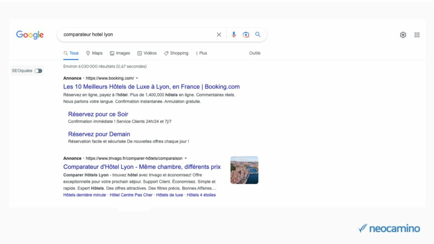Open the Google logo homepage link
Image resolution: width=434 pixels, height=244 pixels.
tap(30, 35)
